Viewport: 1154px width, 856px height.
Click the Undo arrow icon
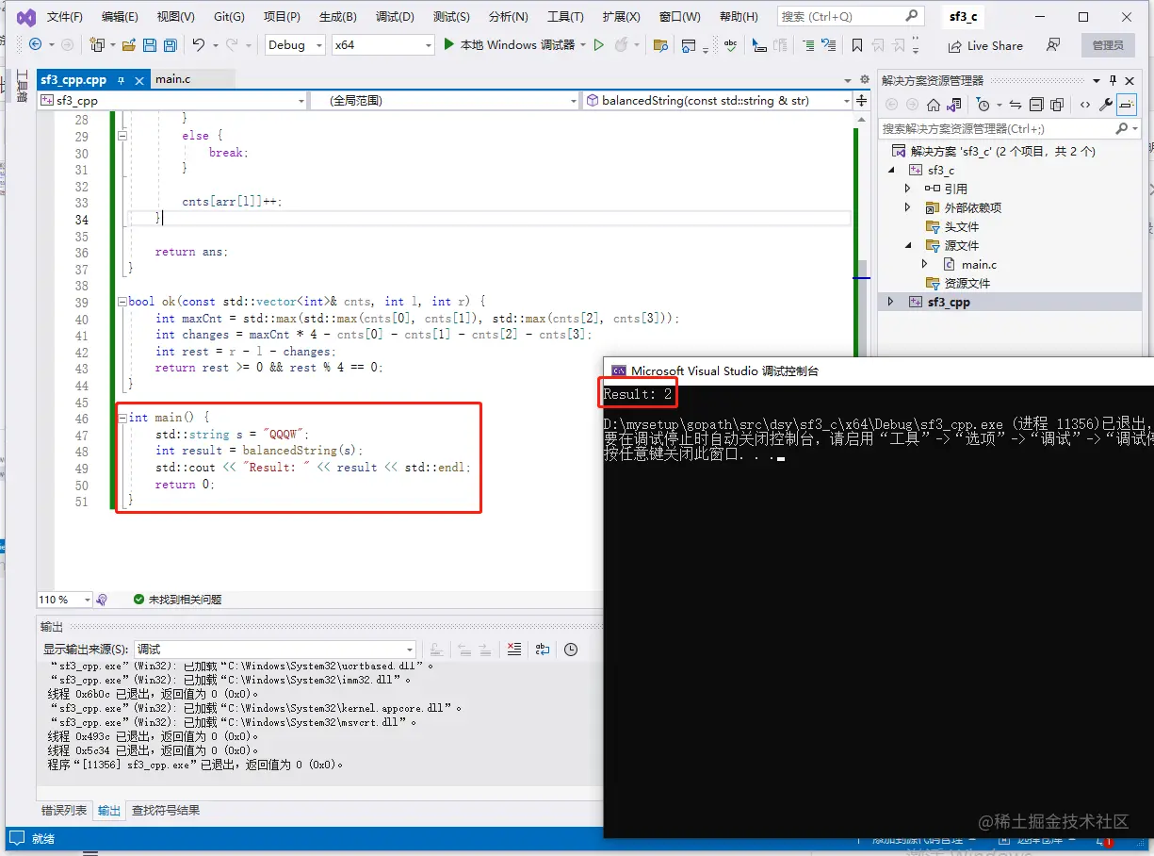(x=199, y=44)
